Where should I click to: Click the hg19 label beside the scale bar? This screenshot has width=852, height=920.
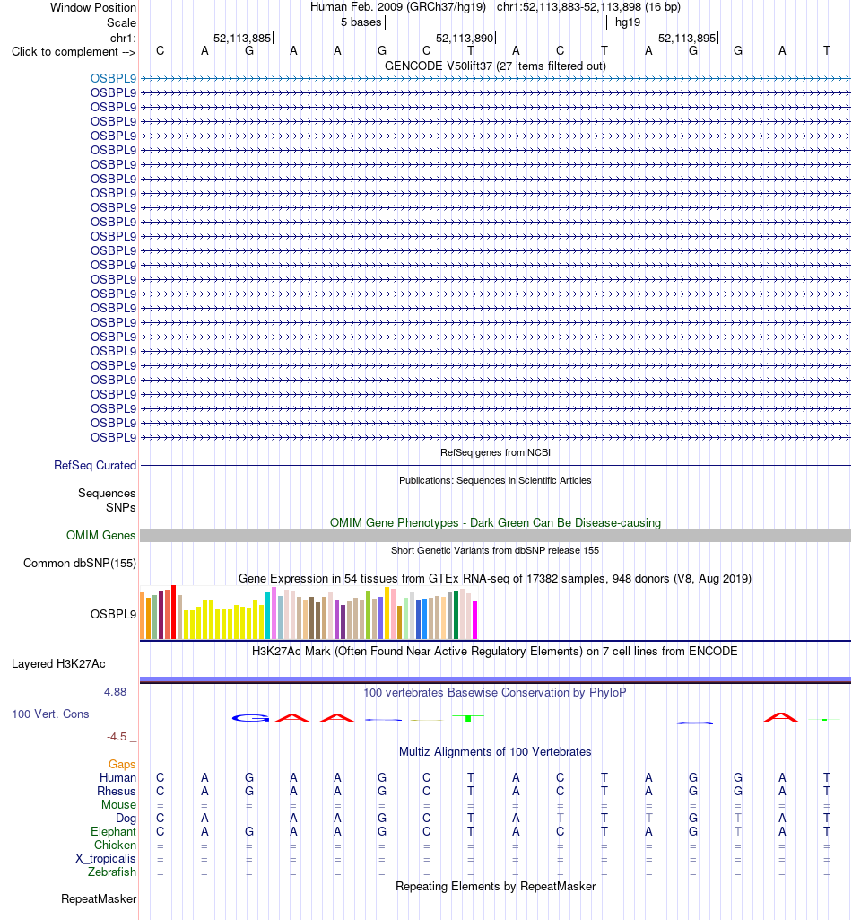(x=628, y=22)
